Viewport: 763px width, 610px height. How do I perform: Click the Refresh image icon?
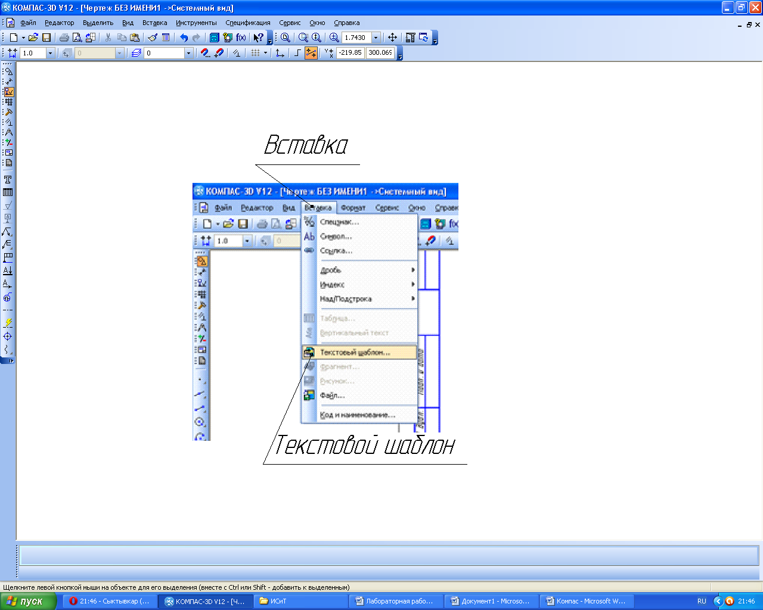point(424,38)
